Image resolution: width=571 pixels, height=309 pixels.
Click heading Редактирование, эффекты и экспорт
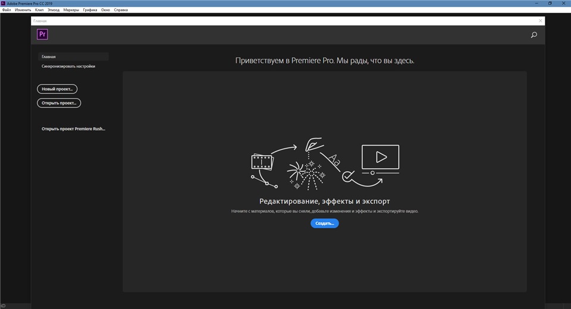325,201
